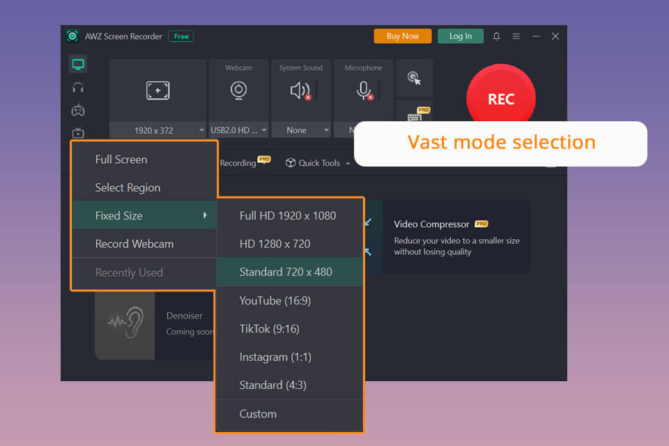Image resolution: width=669 pixels, height=446 pixels.
Task: Open mouse click effects cursor icon
Action: pos(414,78)
